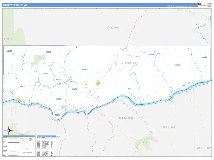Click the map publisher logo in header

click(203, 5)
